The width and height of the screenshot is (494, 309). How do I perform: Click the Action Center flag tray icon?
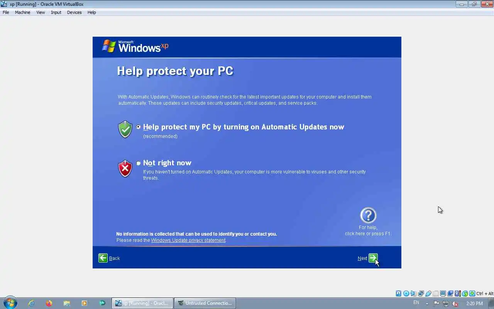(x=436, y=304)
